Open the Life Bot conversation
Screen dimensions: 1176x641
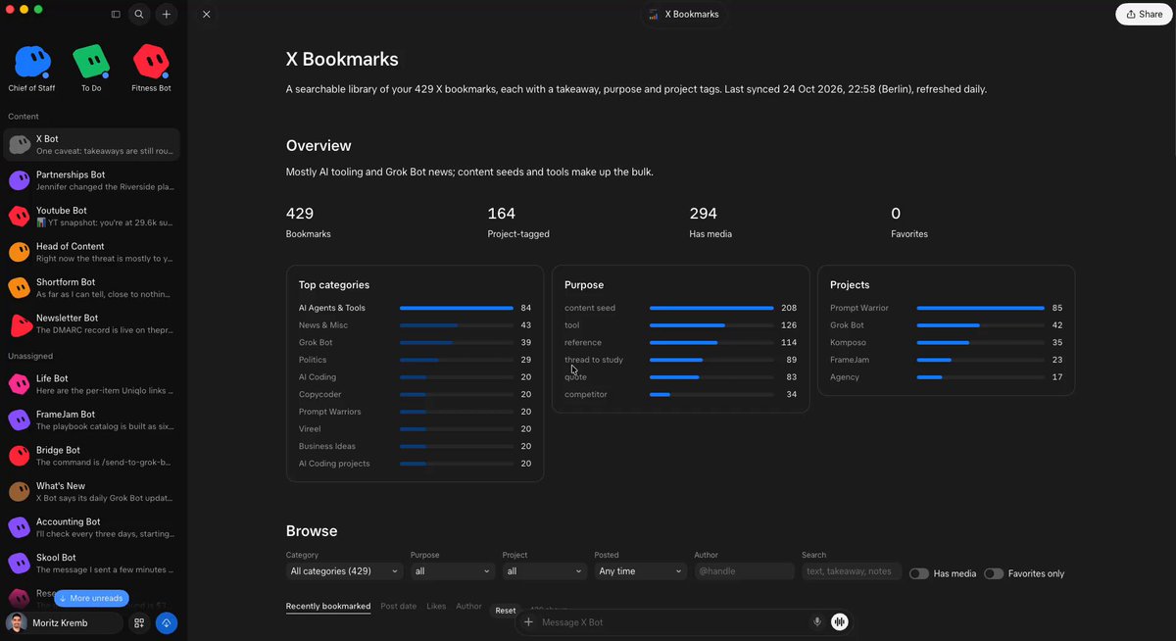(x=91, y=384)
